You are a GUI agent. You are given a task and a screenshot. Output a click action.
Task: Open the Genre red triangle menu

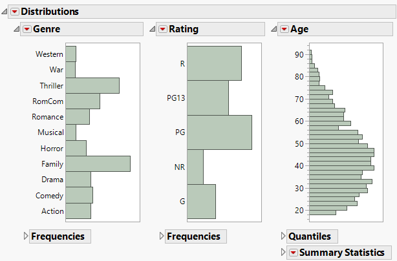tap(27, 29)
